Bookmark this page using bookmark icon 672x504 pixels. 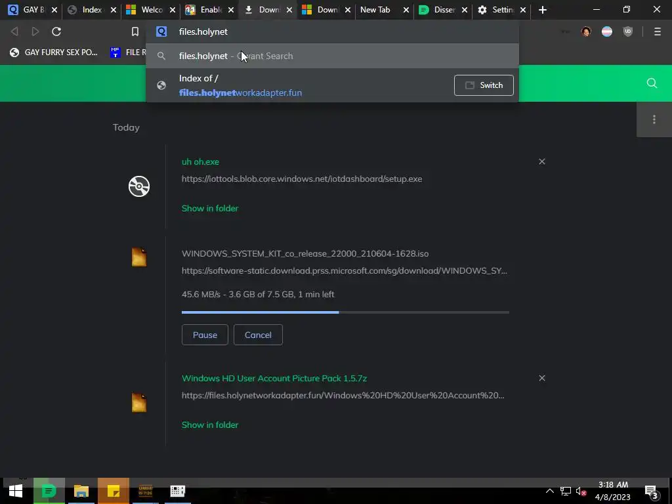point(135,31)
